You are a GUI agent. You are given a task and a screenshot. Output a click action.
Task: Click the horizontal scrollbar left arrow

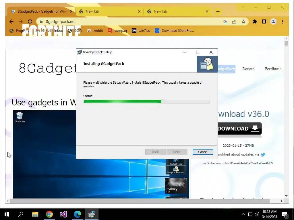pos(7,201)
